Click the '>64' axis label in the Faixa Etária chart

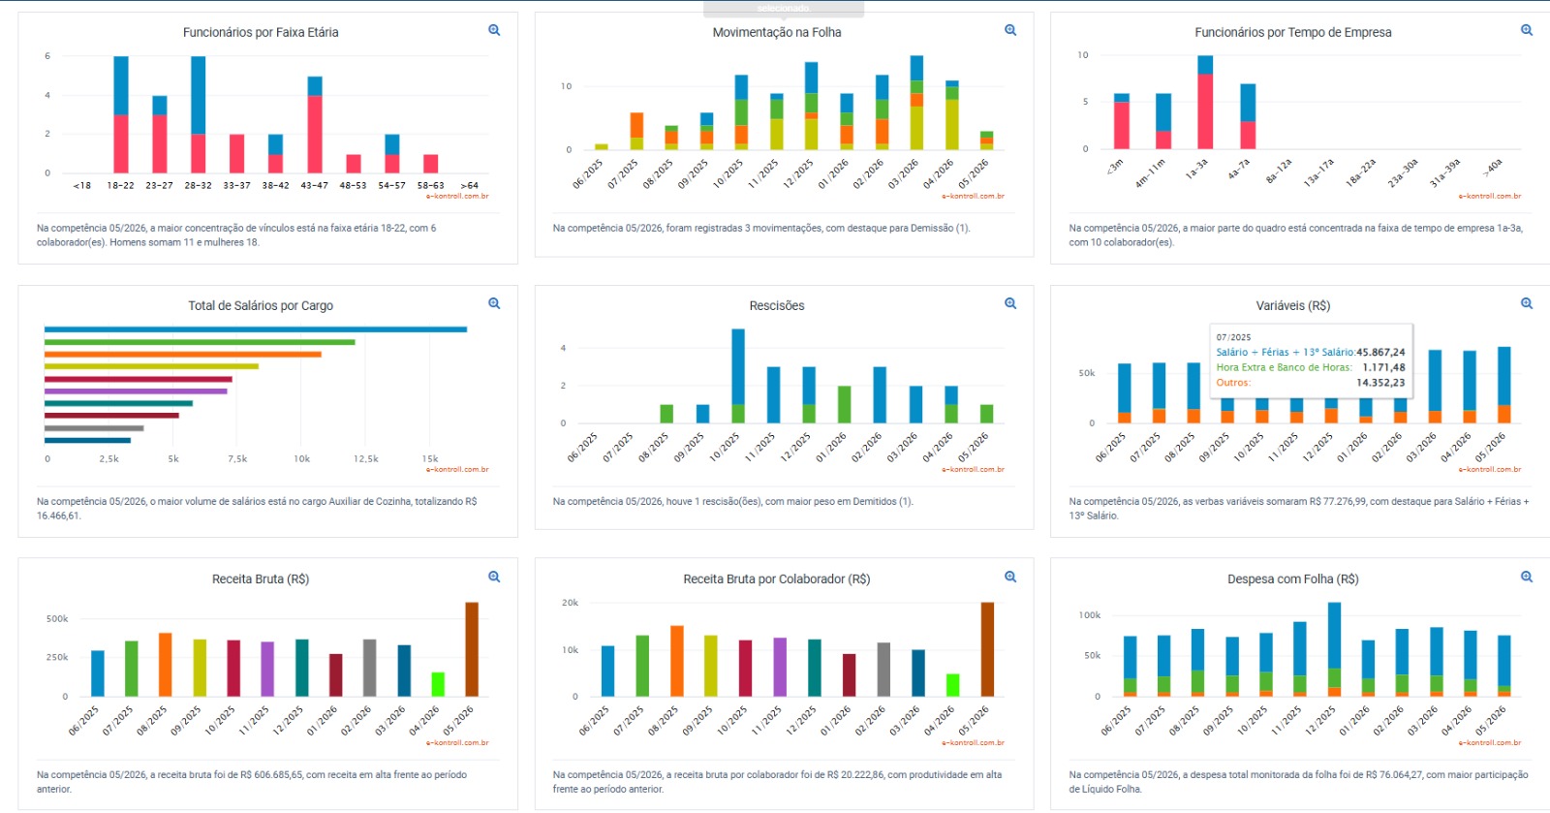click(470, 185)
